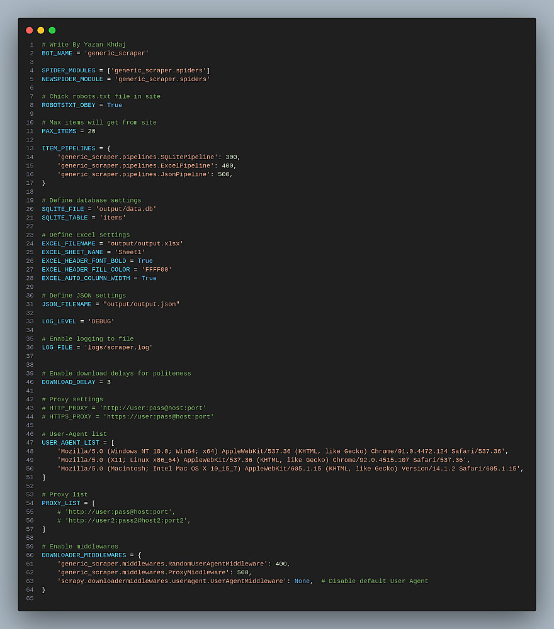Click the True value of ROBOTSTXT_OBEY

[x=115, y=105]
